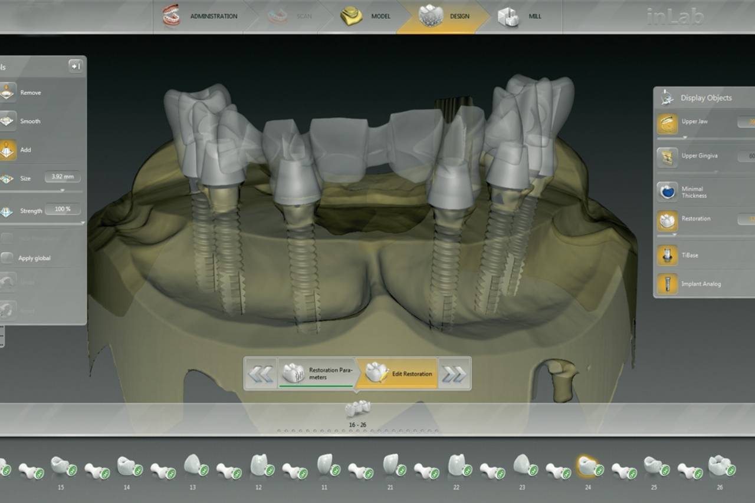Toggle Implant Analog display object
Viewport: 755px width, 503px height.
click(x=668, y=284)
